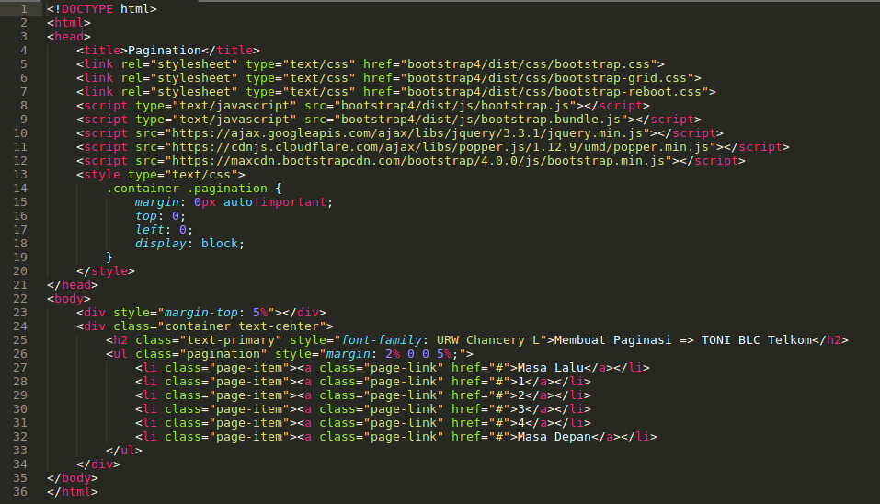Select line number 36 in the gutter
Viewport: 880px width, 504px height.
pyautogui.click(x=21, y=492)
